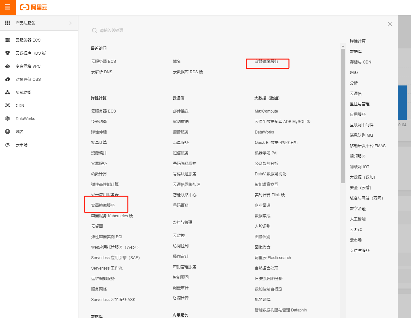Viewport: 411px width, 318px height.
Task: Open 负载均衡 in sidebar
Action: (x=24, y=92)
